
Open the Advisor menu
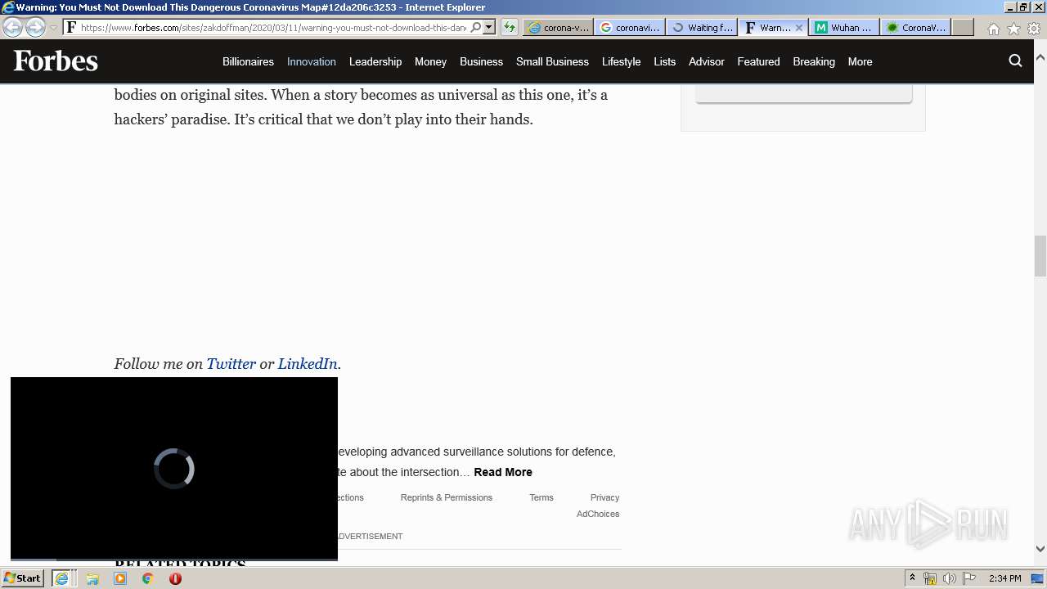tap(707, 61)
